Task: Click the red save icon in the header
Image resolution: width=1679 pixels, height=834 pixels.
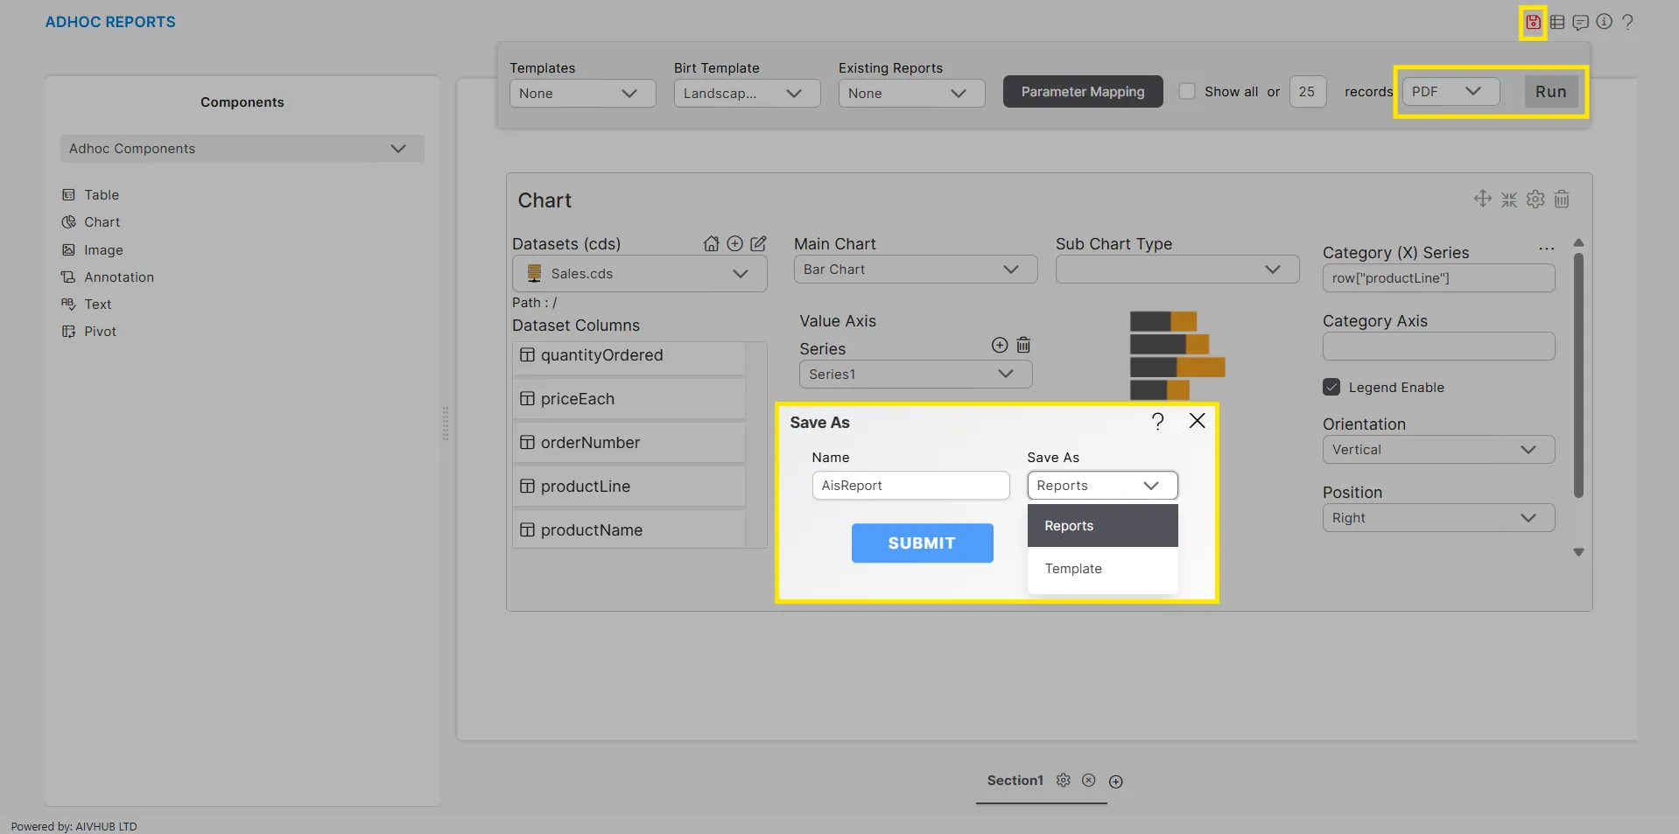Action: click(x=1533, y=22)
